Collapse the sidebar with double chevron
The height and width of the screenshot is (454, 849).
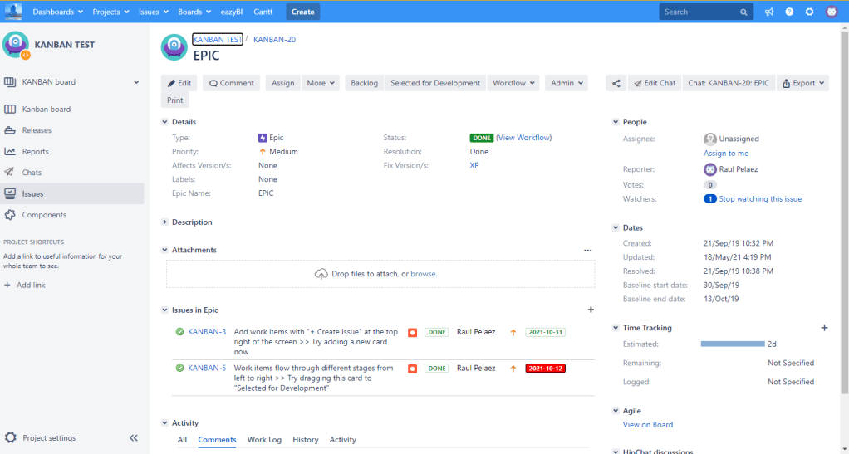click(x=134, y=438)
